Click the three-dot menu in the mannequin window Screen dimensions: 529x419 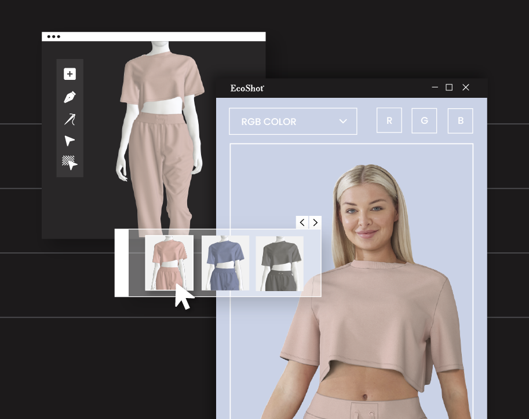tap(54, 36)
